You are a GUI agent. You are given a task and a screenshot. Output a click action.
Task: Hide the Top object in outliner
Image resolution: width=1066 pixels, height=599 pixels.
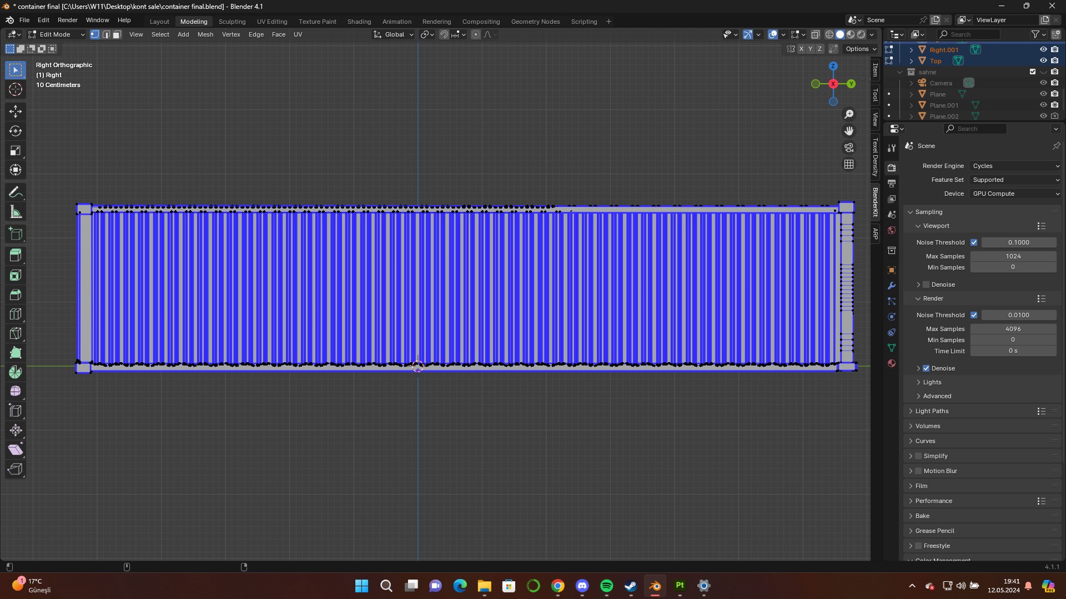pyautogui.click(x=1043, y=61)
